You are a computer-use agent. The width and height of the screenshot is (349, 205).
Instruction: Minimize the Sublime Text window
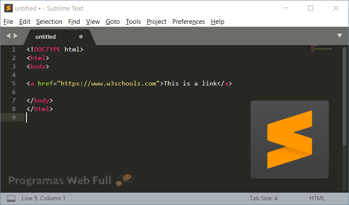pos(286,8)
